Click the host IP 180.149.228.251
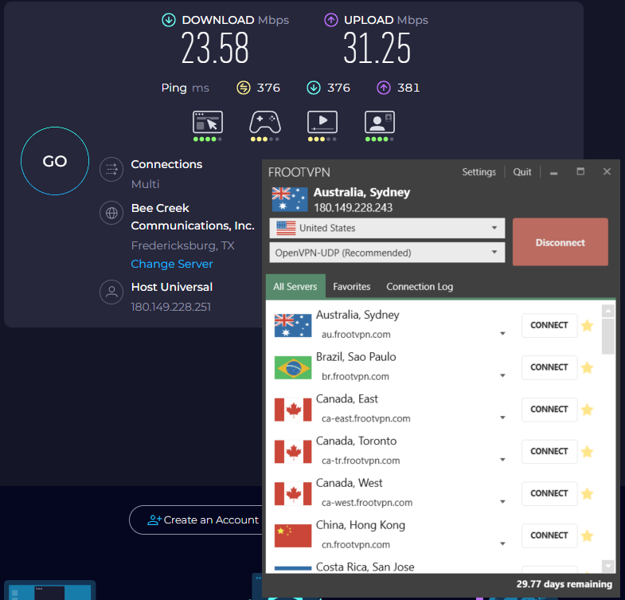Image resolution: width=625 pixels, height=600 pixels. [x=171, y=307]
